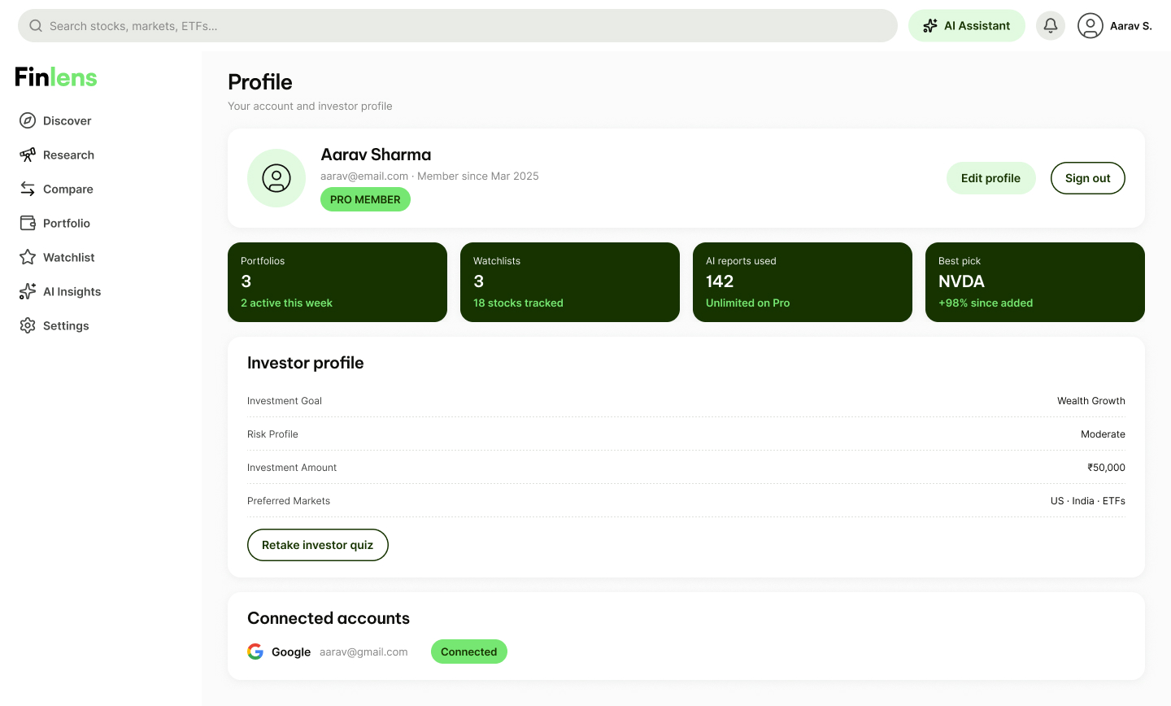Click the Investment Amount label
Viewport: 1171px width, 706px height.
click(292, 468)
